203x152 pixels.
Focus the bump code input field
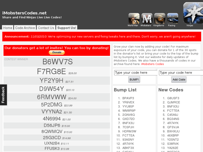click(x=135, y=73)
